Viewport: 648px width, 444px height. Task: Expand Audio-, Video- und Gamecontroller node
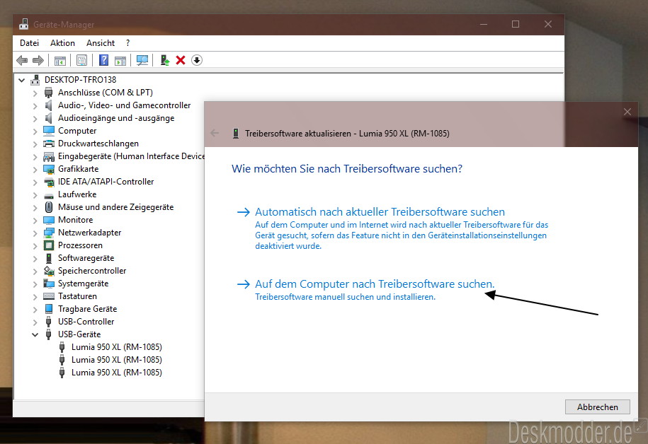35,106
